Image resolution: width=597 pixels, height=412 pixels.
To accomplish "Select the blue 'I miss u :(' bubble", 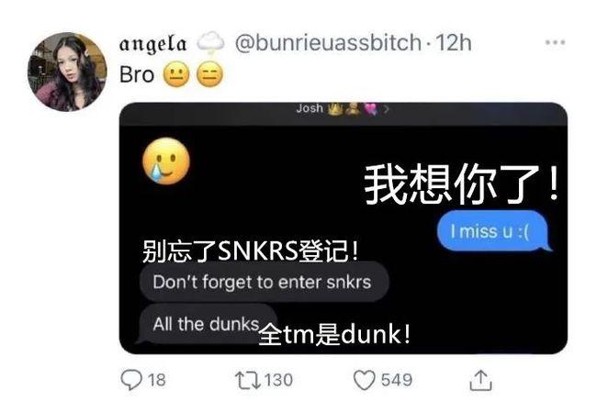I will 492,231.
